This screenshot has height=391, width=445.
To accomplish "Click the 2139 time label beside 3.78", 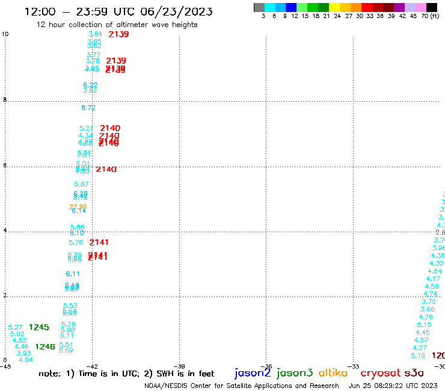I will click(x=116, y=61).
